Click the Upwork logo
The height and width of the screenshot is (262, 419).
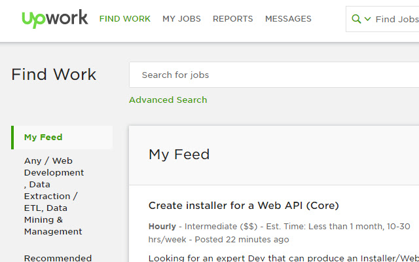point(55,19)
